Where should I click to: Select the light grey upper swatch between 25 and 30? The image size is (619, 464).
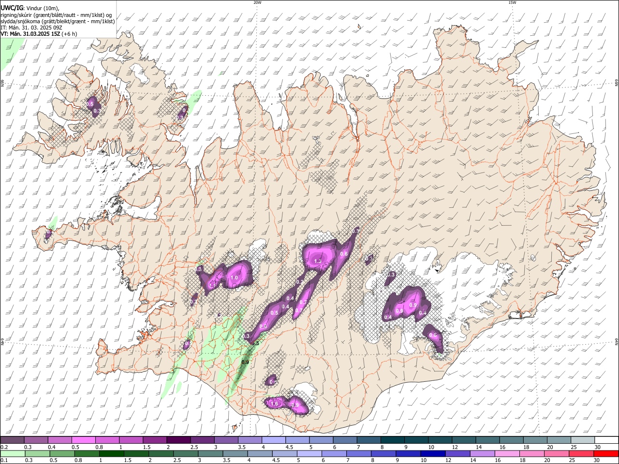[583, 440]
